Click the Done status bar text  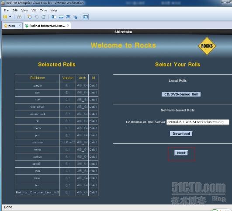click(x=8, y=207)
